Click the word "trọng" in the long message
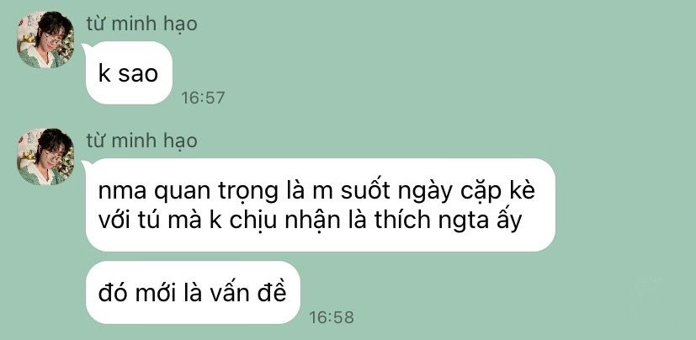 point(246,192)
